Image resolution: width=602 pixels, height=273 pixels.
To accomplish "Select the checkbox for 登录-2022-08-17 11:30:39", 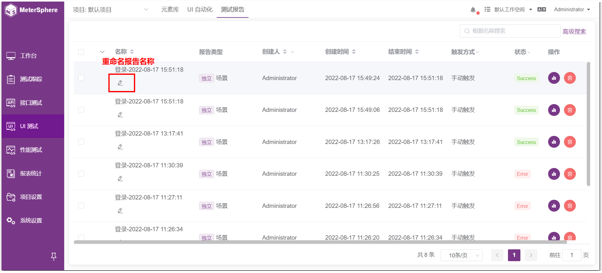I will (x=81, y=174).
